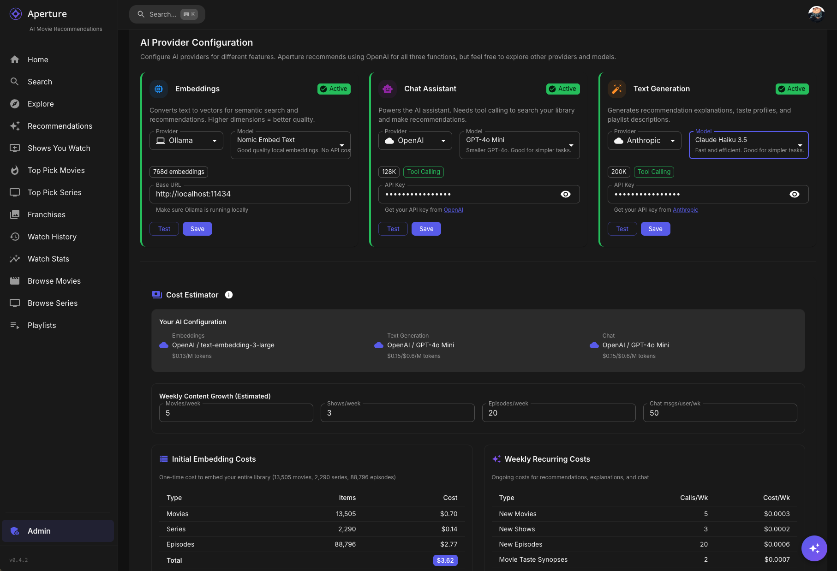
Task: Click the Chat Assistant robot icon
Action: coord(388,89)
